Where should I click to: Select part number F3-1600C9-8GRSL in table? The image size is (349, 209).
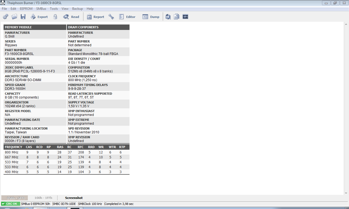[19, 54]
